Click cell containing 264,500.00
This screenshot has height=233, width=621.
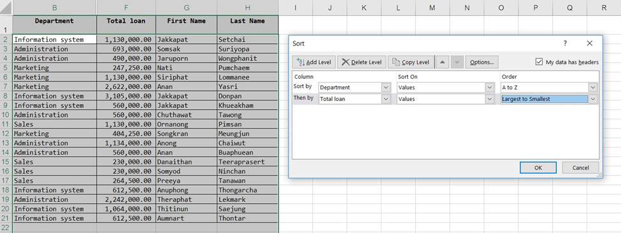pyautogui.click(x=126, y=180)
